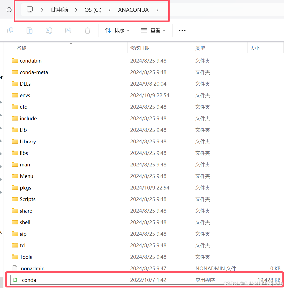Click the Refresh icon
Viewport: 284px width, 288px height.
click(x=9, y=10)
